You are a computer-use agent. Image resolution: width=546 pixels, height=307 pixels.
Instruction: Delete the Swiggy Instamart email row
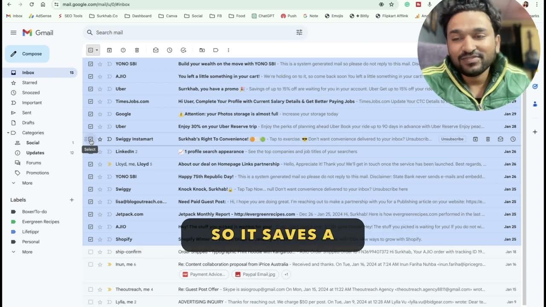coord(488,139)
